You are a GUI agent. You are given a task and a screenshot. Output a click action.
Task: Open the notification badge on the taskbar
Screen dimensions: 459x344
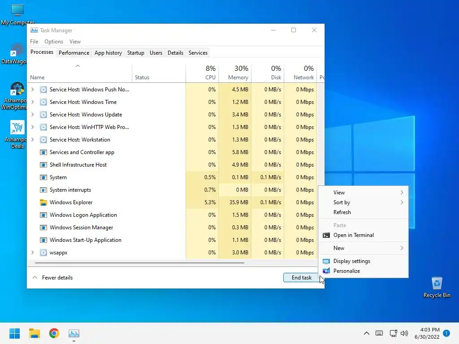coord(446,333)
